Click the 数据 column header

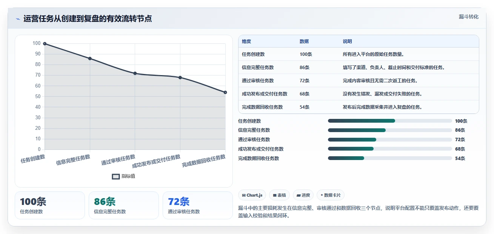click(304, 42)
